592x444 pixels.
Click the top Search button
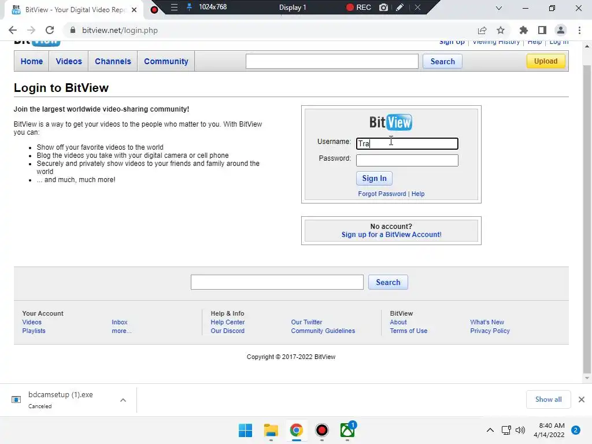click(x=442, y=61)
